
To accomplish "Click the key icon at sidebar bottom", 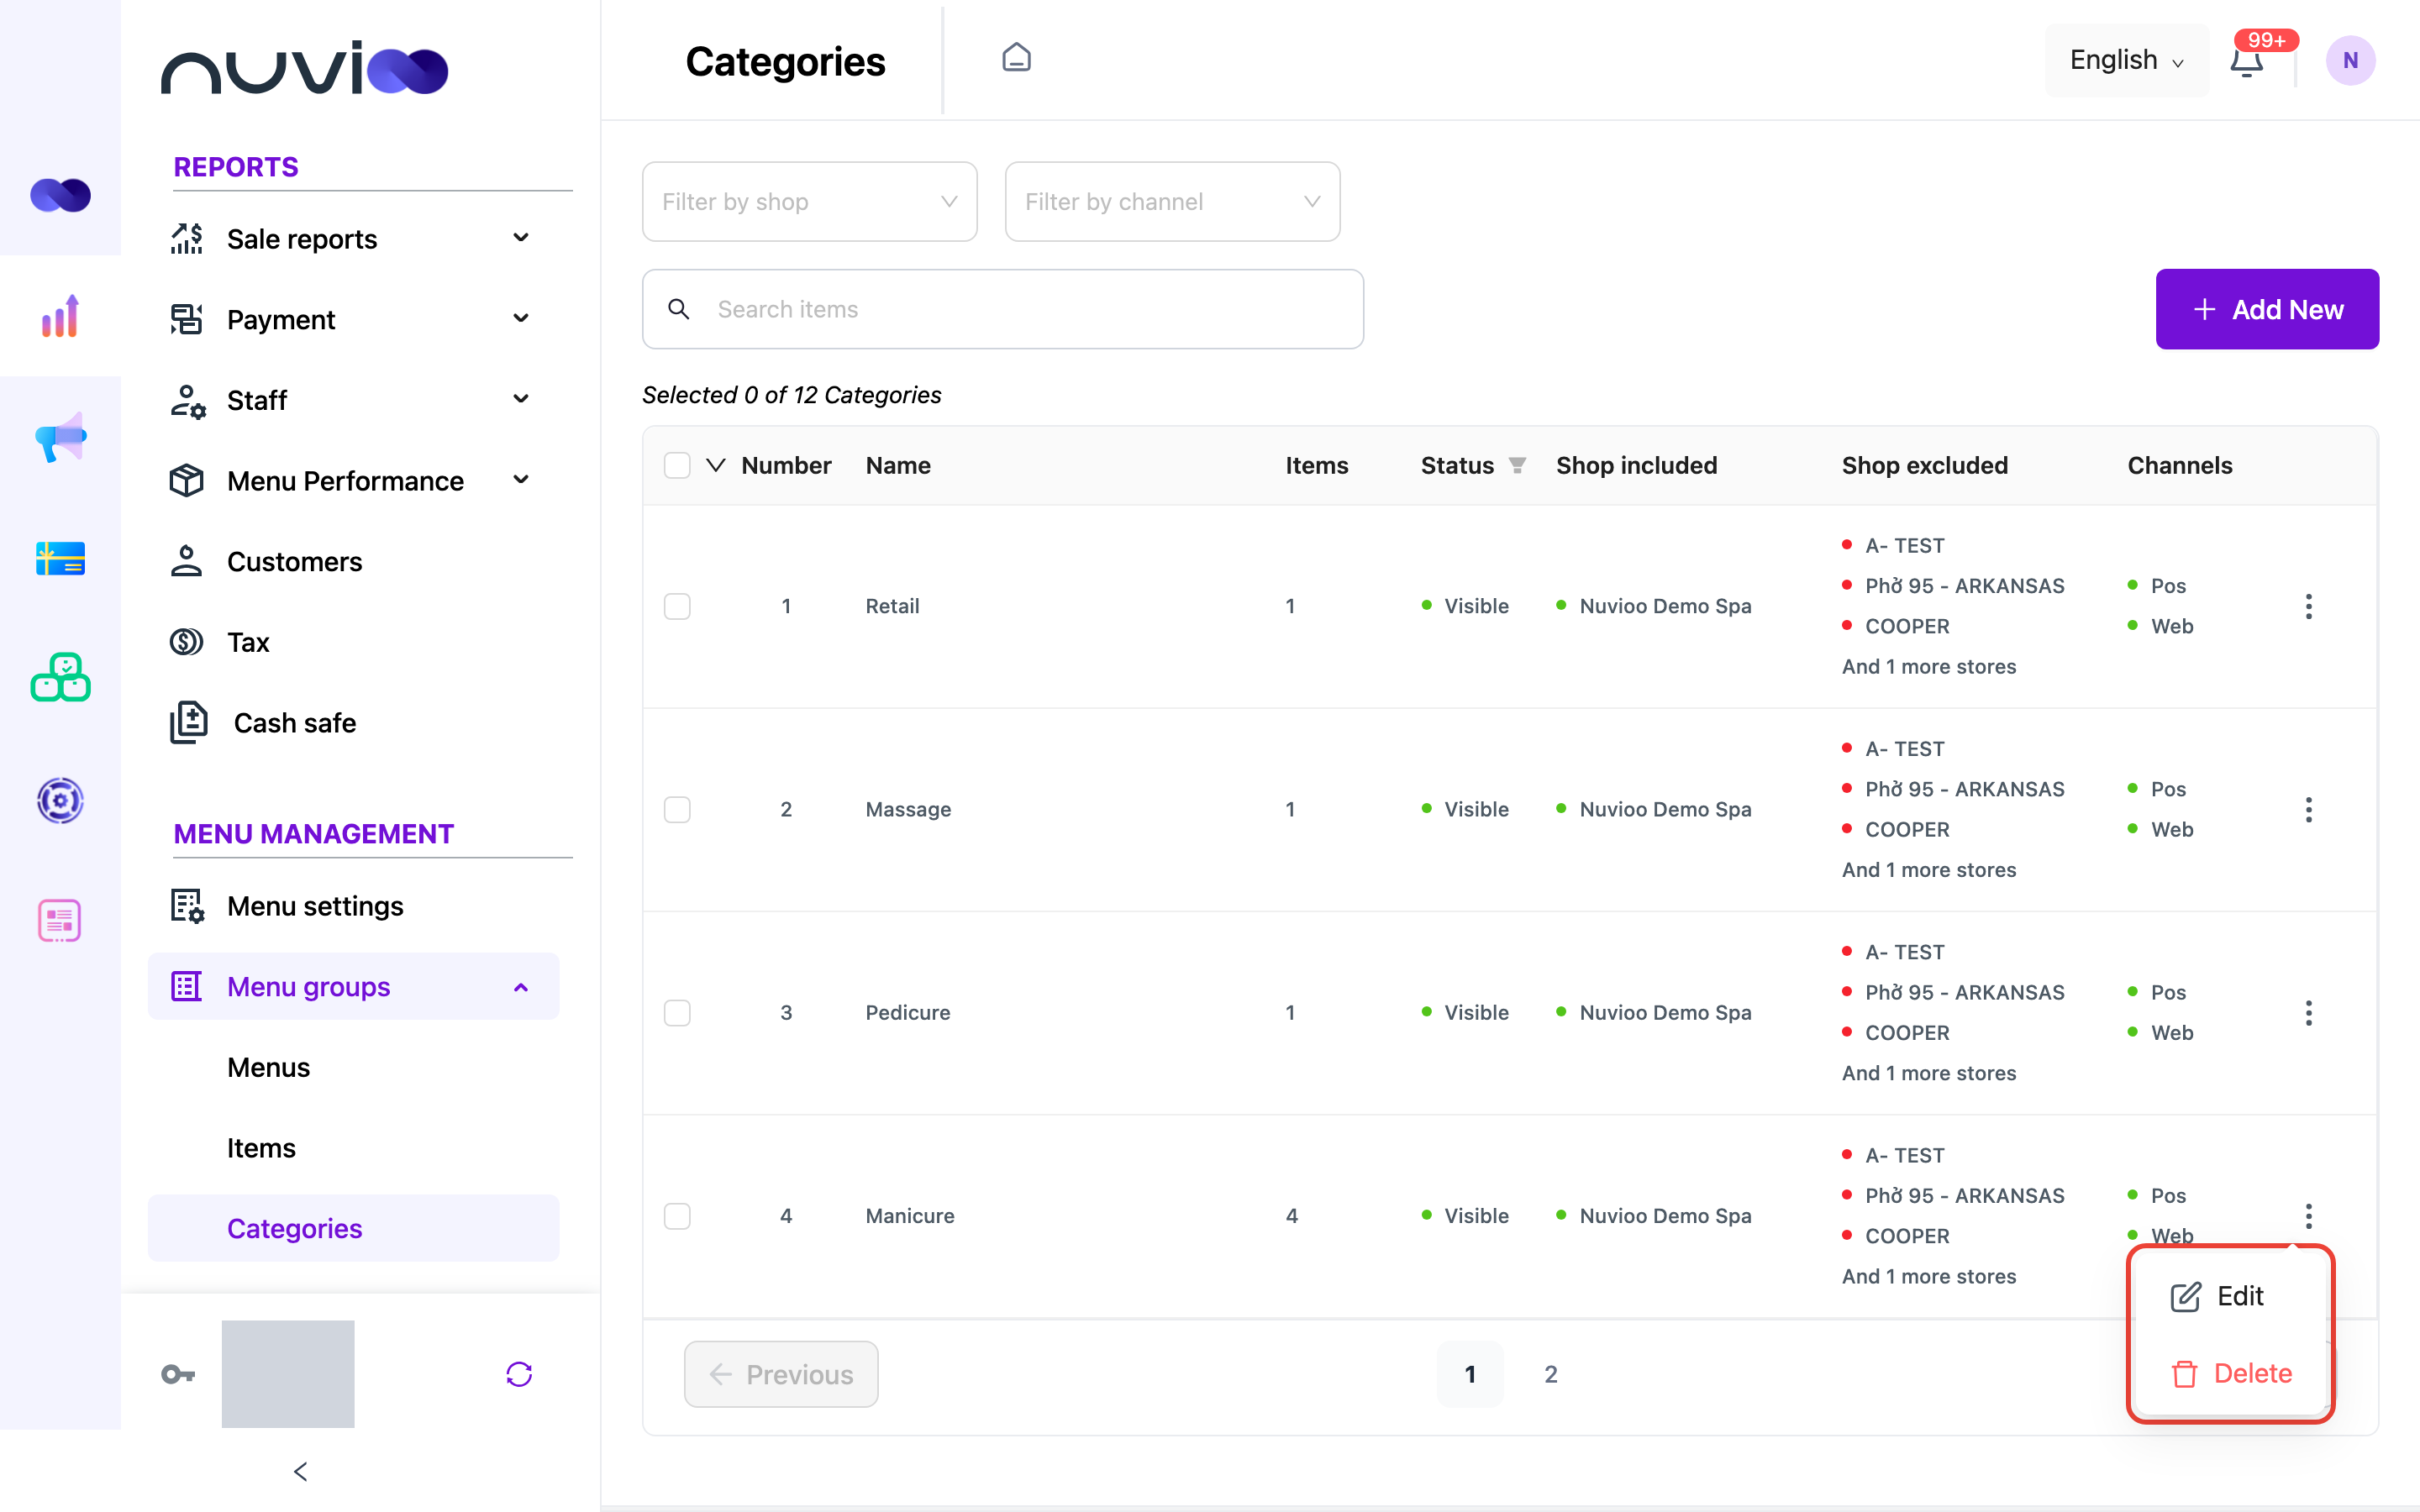I will (x=178, y=1374).
